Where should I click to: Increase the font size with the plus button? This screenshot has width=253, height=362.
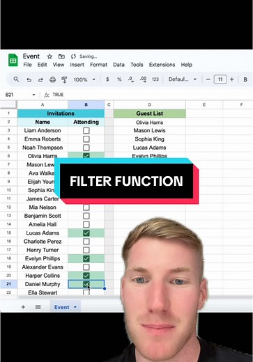point(232,79)
